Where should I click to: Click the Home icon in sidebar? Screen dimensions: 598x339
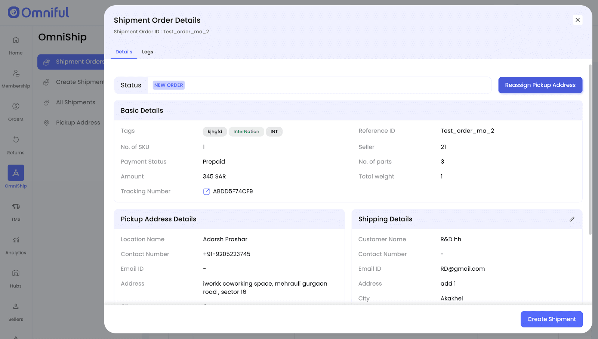16,40
